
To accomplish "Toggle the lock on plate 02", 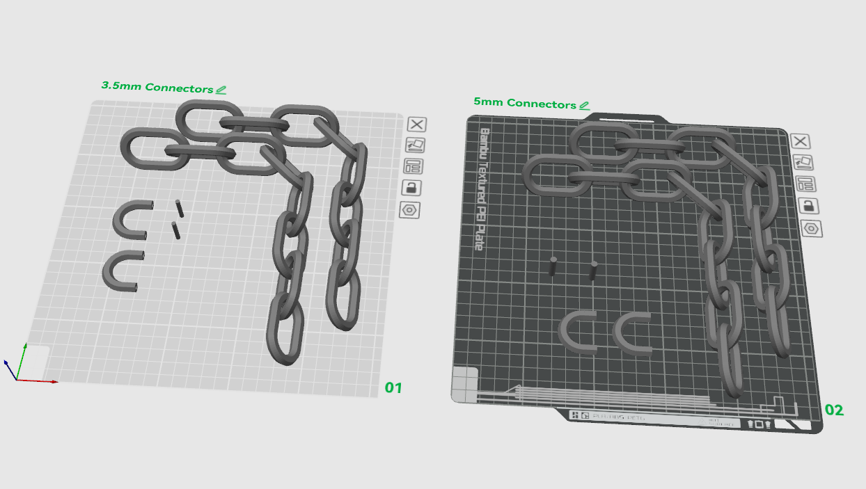I will [808, 206].
